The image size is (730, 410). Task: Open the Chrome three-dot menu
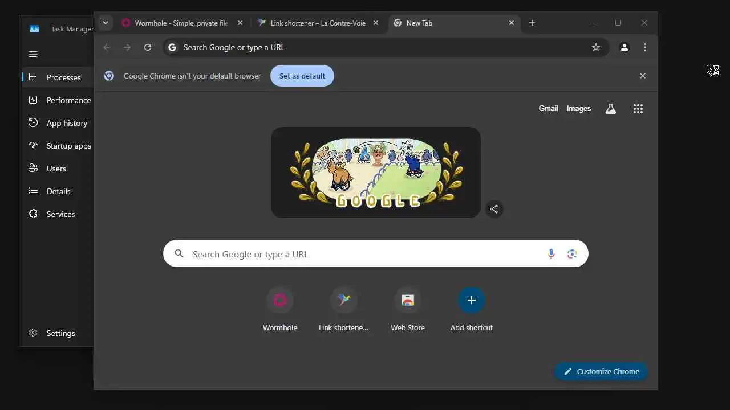645,47
